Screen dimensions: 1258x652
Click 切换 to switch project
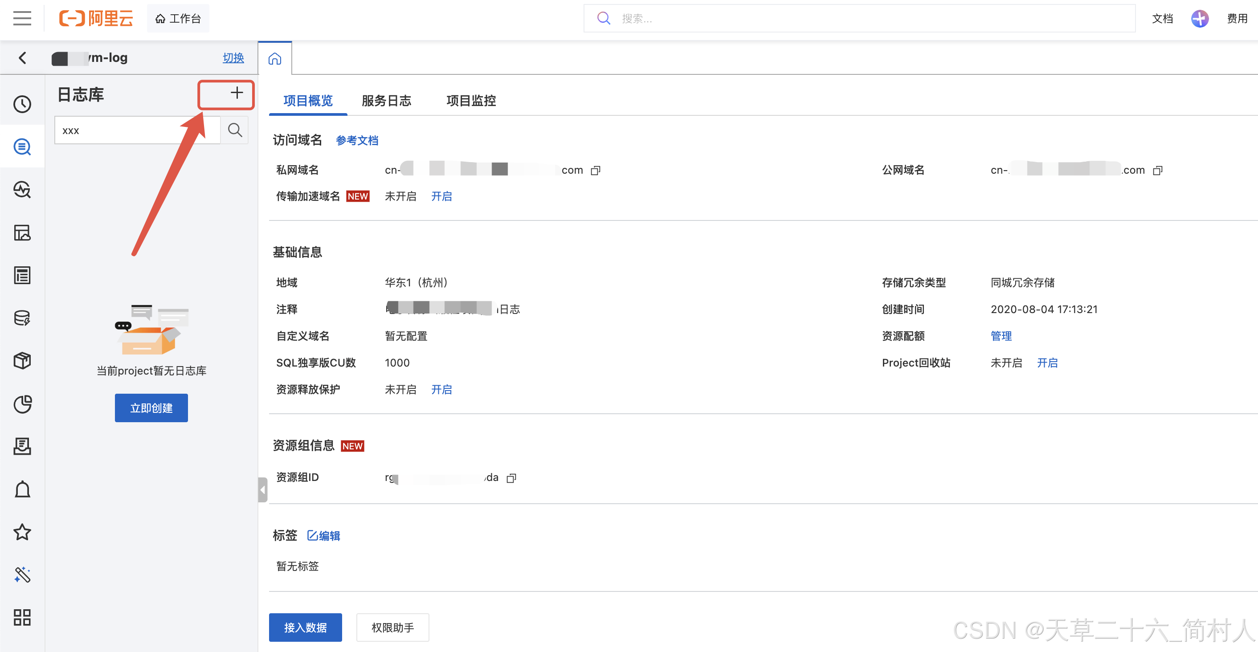click(233, 57)
